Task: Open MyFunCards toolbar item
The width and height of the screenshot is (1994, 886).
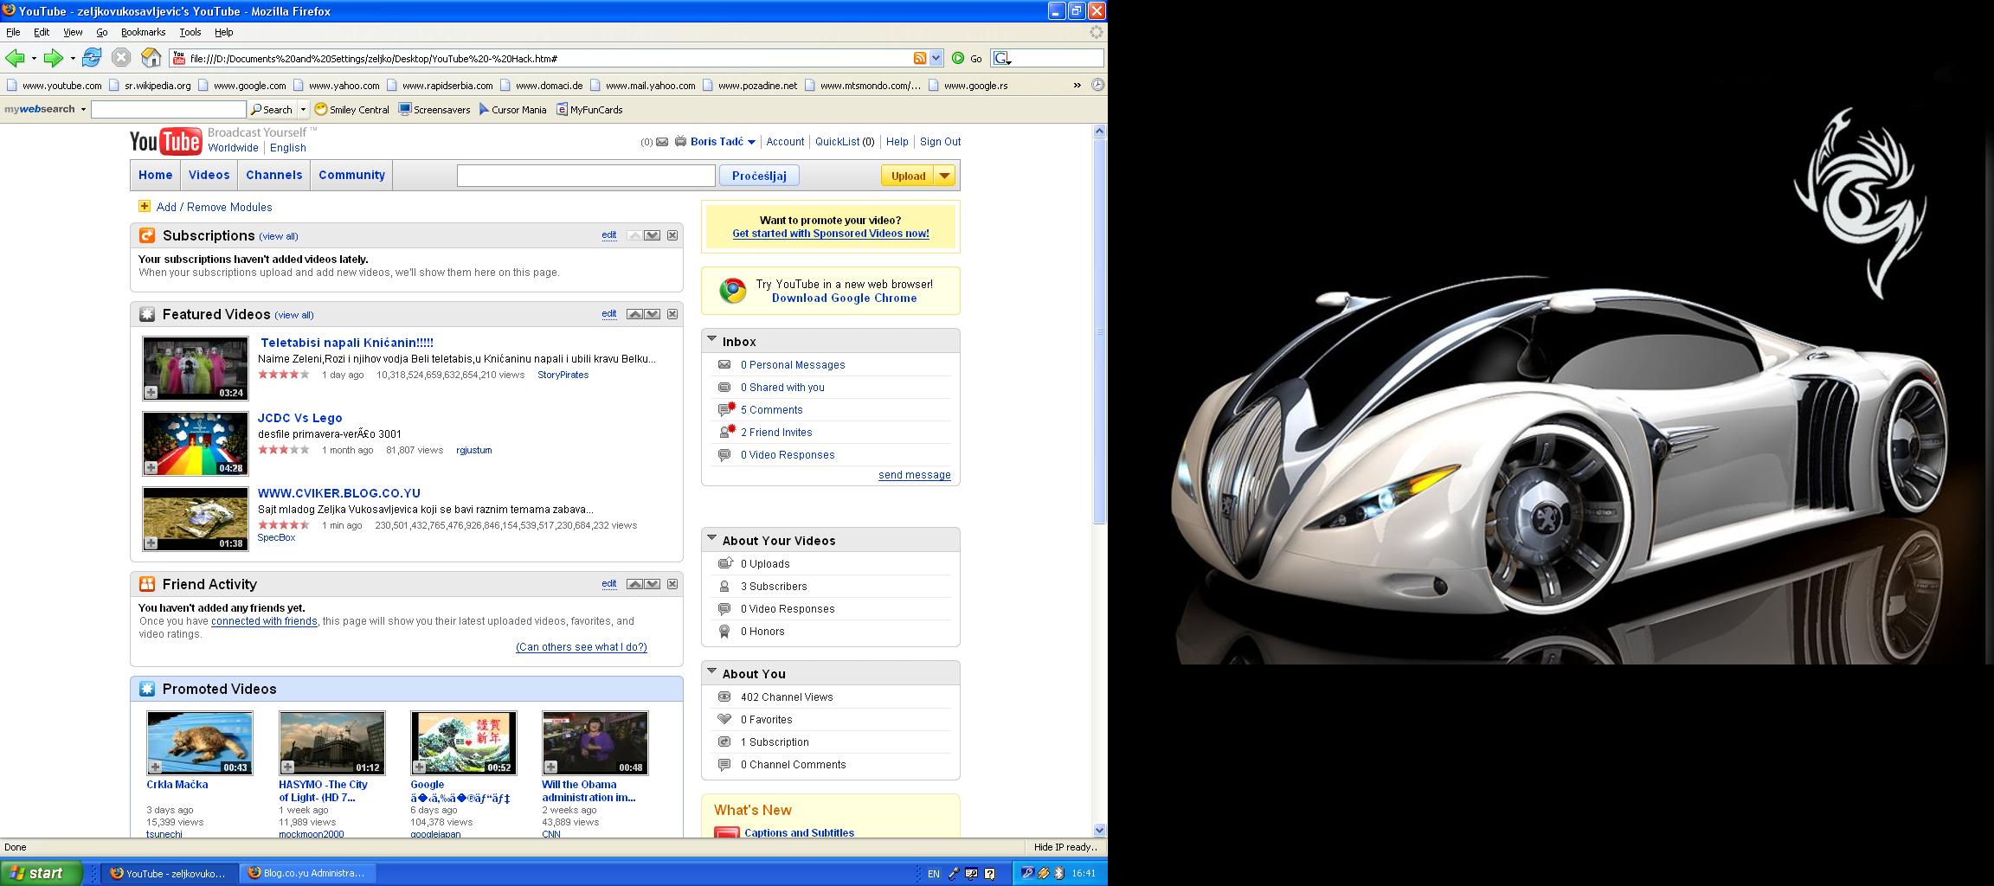Action: tap(589, 110)
